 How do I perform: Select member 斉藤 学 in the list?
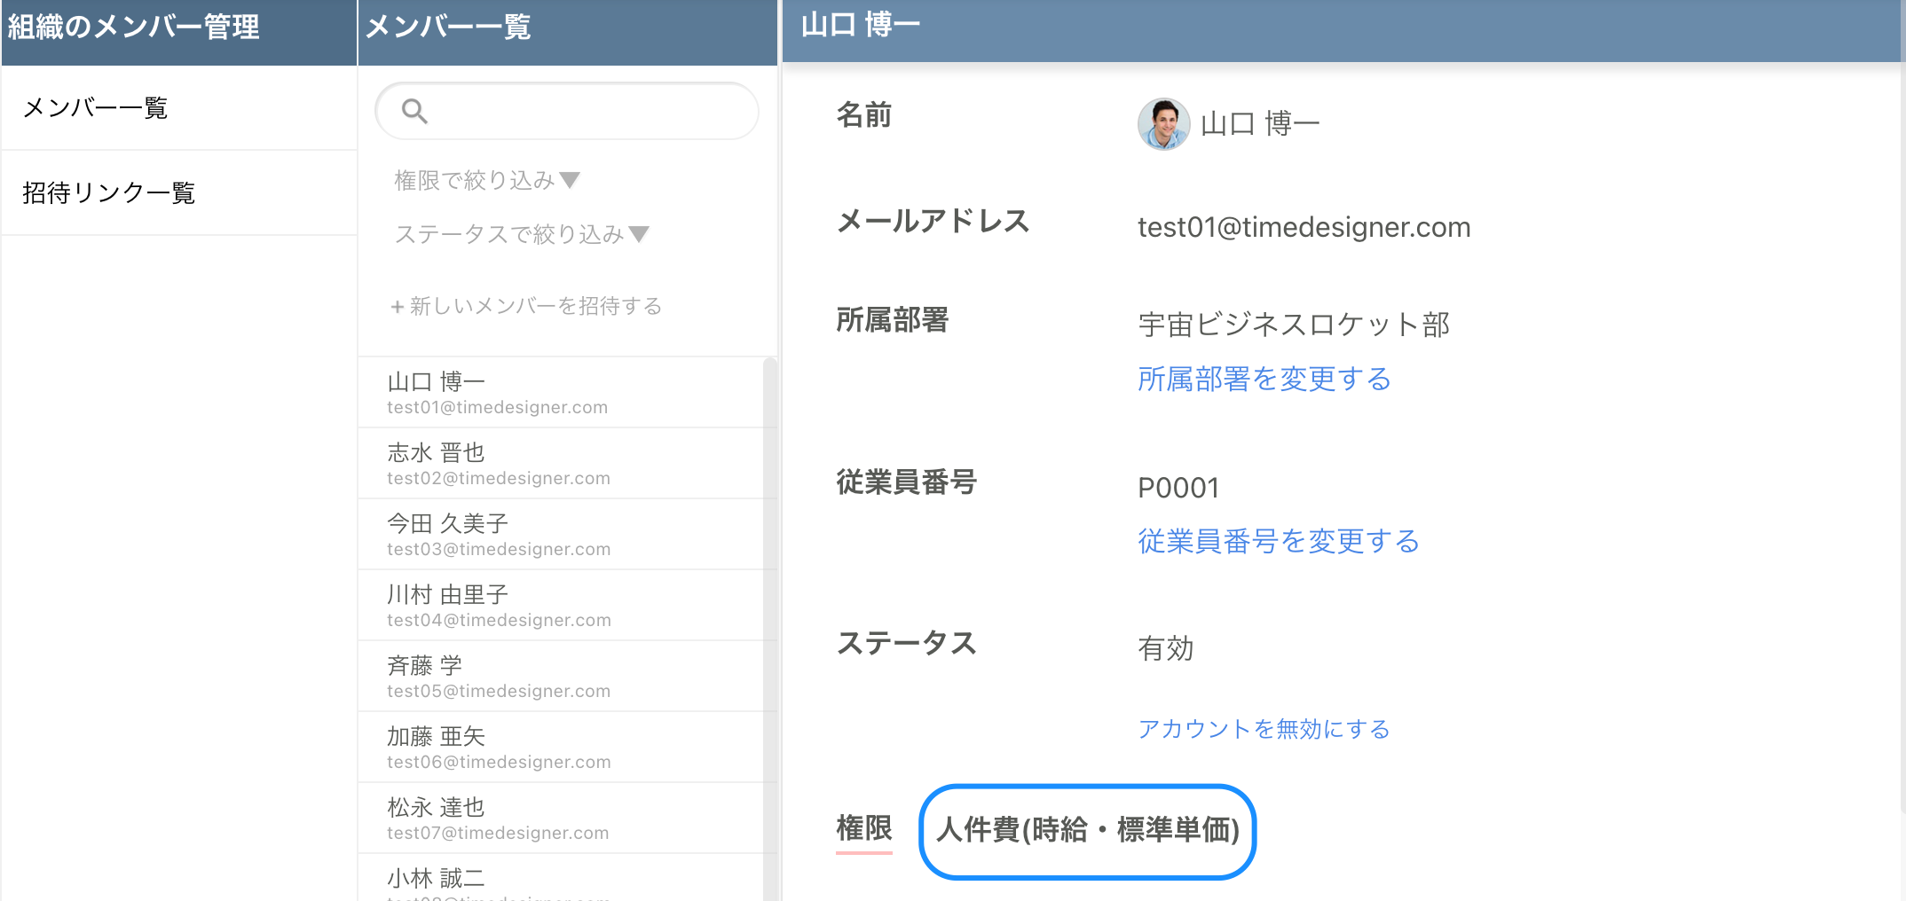click(x=561, y=677)
